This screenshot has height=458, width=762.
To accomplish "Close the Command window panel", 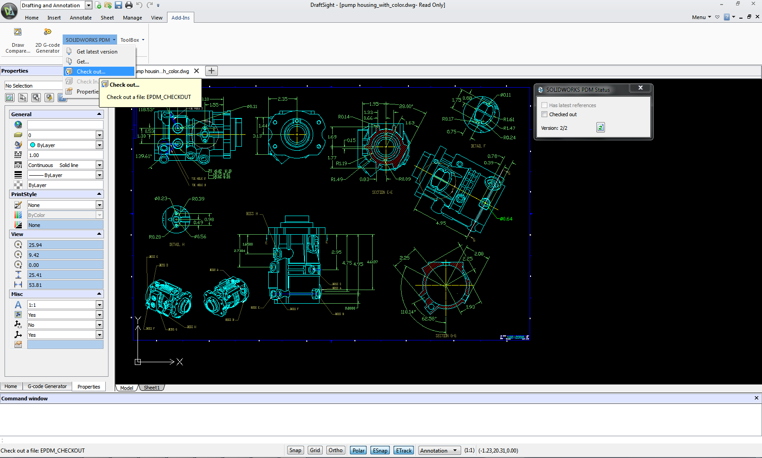I will point(756,398).
